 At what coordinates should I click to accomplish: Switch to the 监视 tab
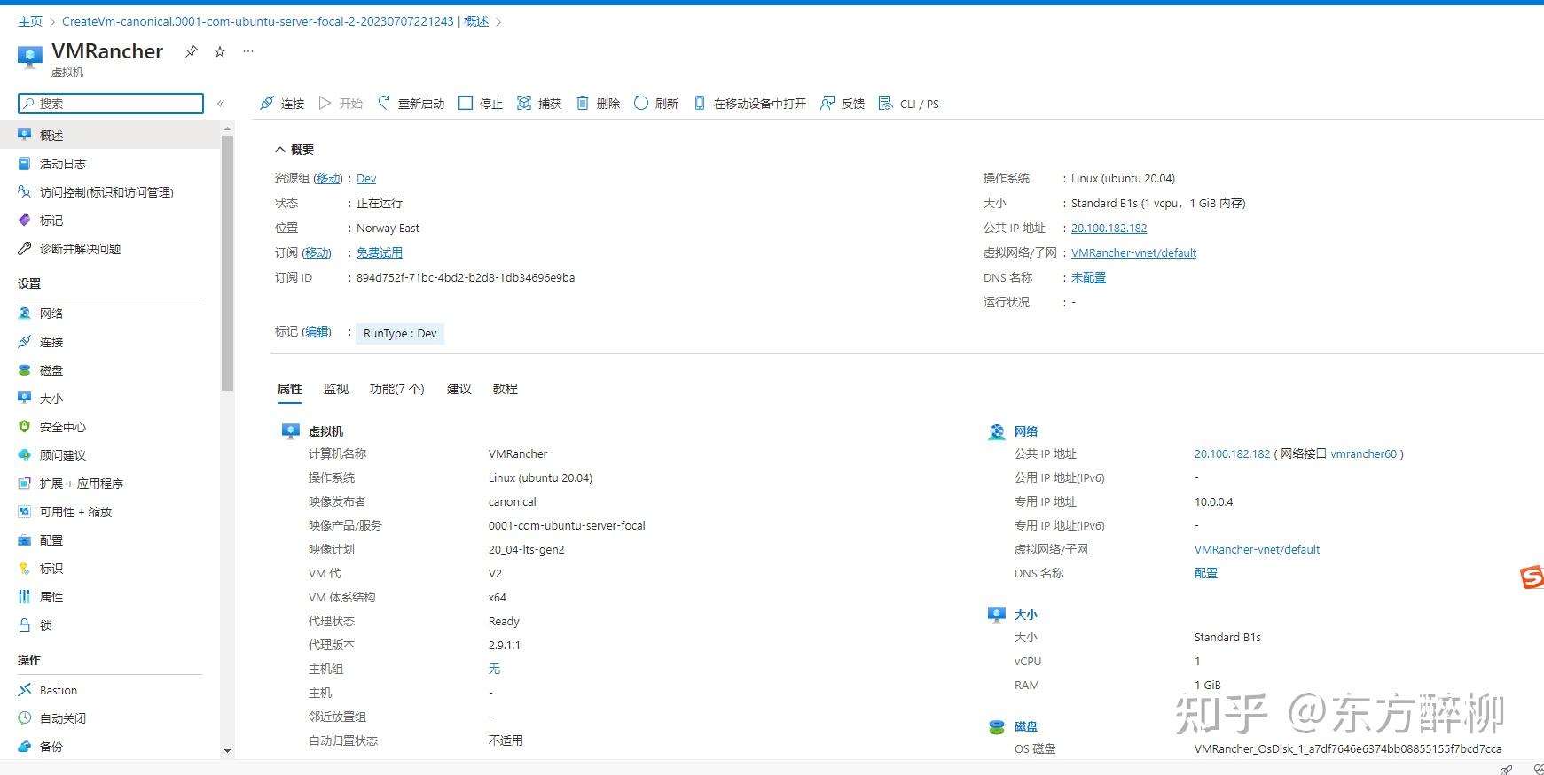coord(336,389)
